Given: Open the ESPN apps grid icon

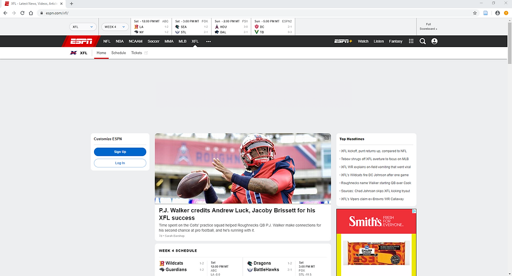Looking at the screenshot, I should (411, 41).
